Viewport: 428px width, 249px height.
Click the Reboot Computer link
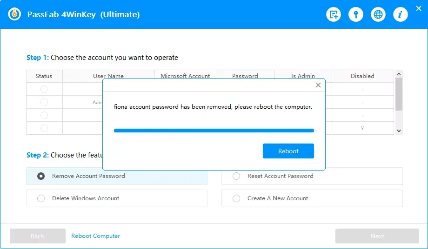point(95,236)
